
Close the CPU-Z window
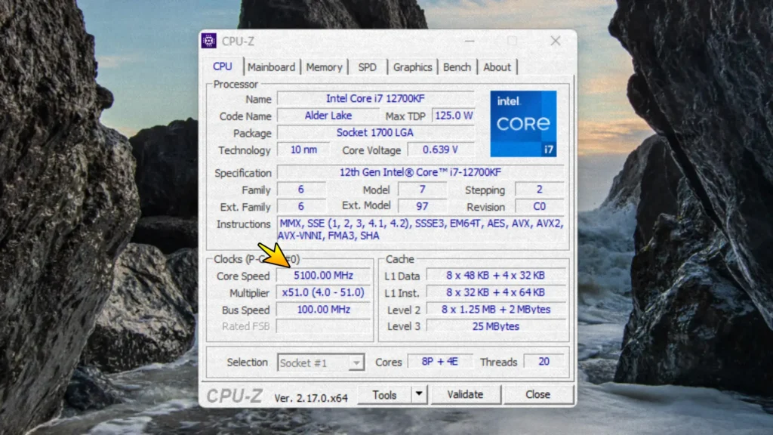(x=556, y=41)
